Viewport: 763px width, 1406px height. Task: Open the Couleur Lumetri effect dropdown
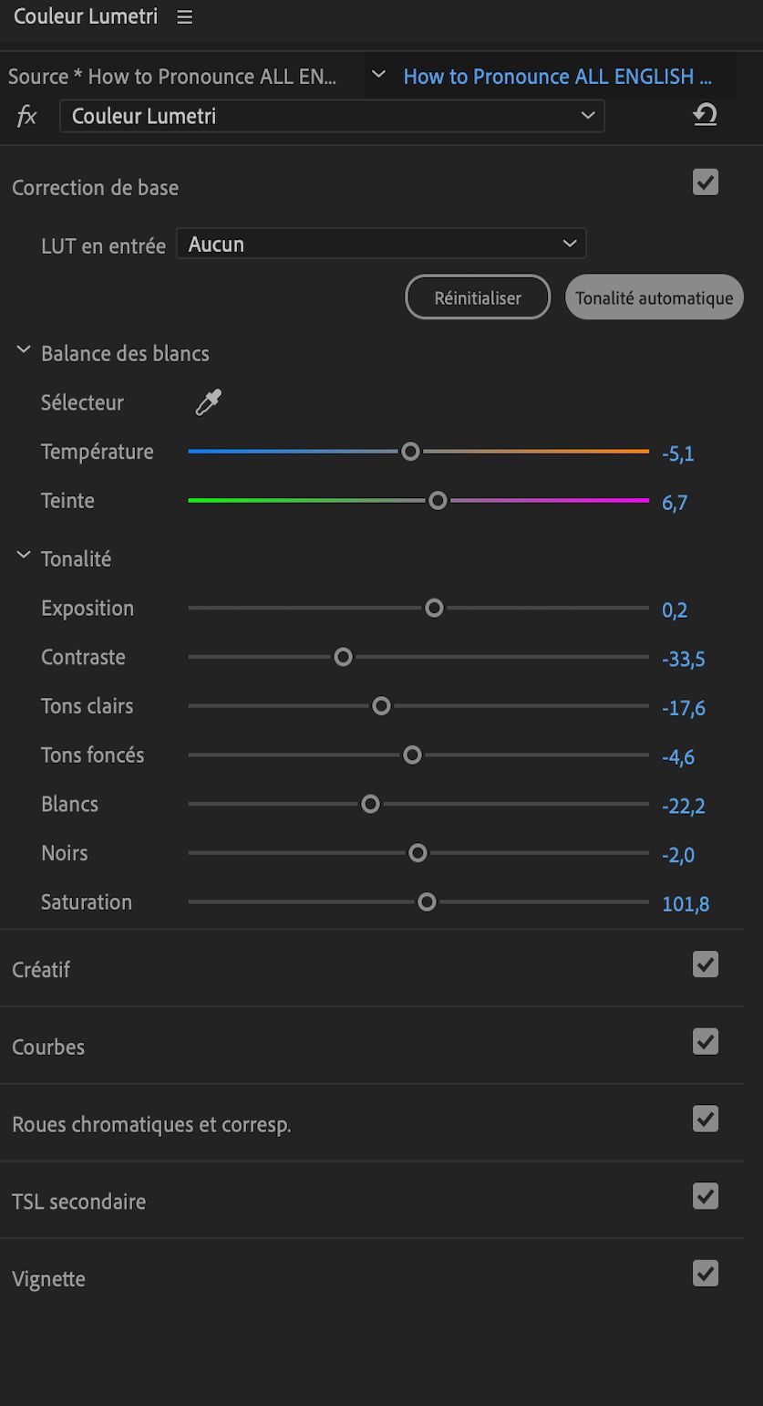point(332,116)
